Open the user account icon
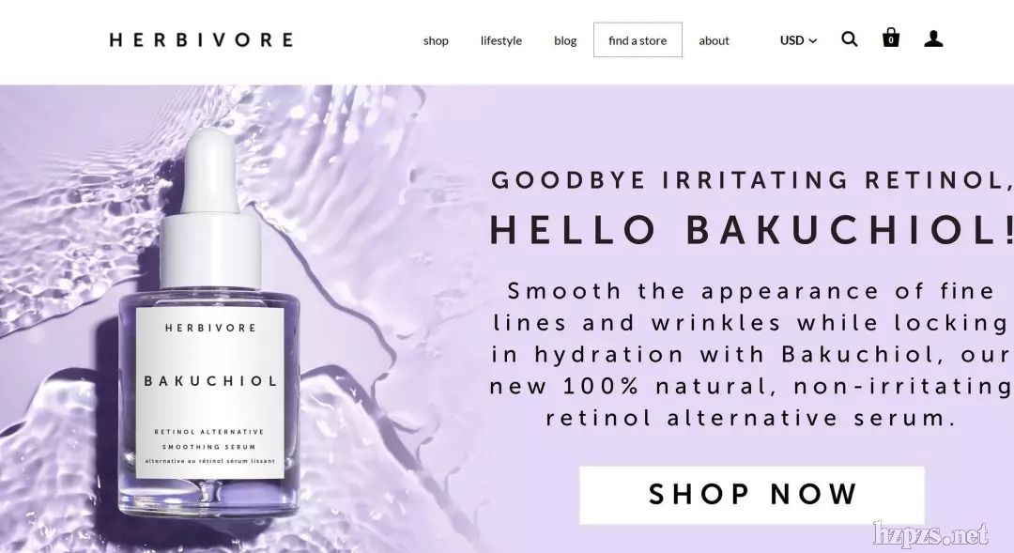 tap(933, 39)
